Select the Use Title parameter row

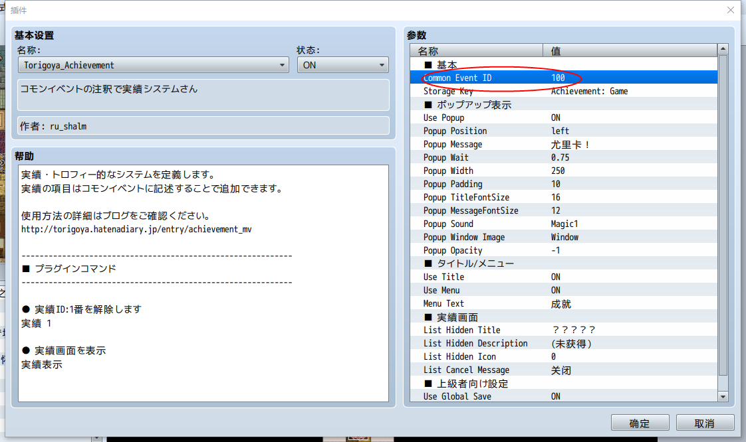(x=563, y=277)
